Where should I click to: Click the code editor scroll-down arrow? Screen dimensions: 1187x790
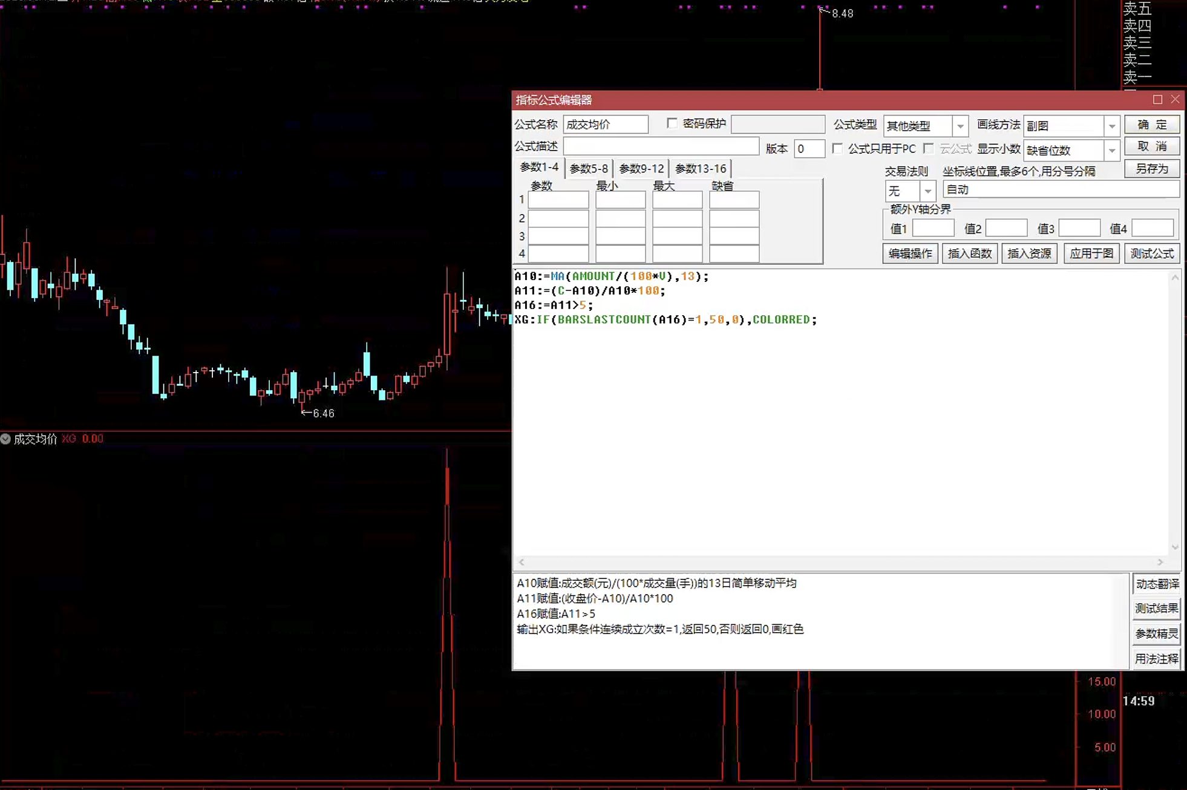[1174, 547]
